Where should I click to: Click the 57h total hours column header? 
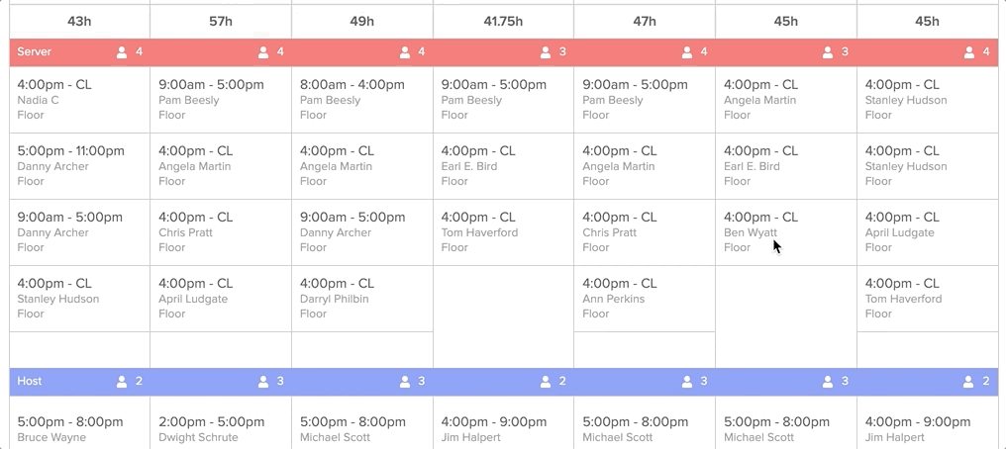tap(221, 22)
